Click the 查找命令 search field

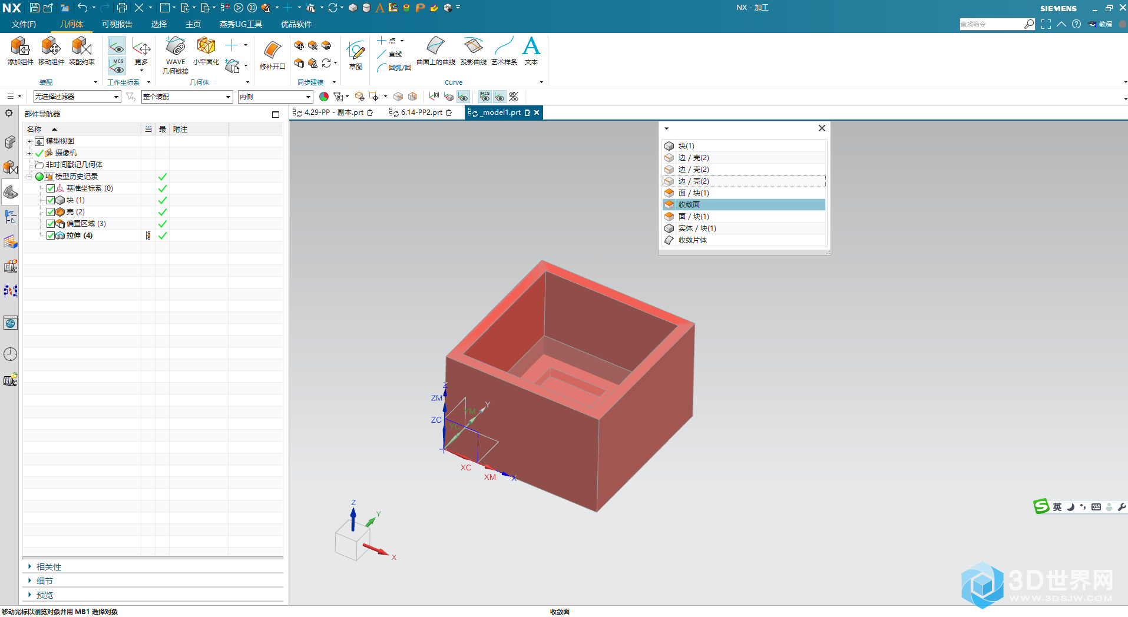991,24
